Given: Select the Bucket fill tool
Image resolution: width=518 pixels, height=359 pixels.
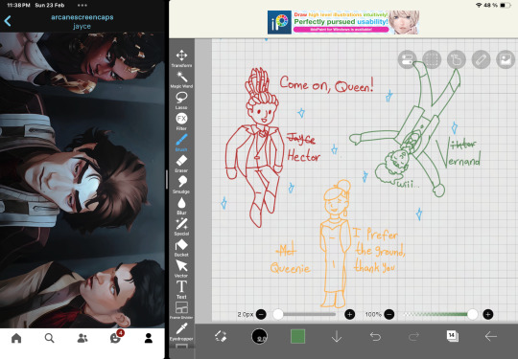Looking at the screenshot, I should tap(181, 248).
